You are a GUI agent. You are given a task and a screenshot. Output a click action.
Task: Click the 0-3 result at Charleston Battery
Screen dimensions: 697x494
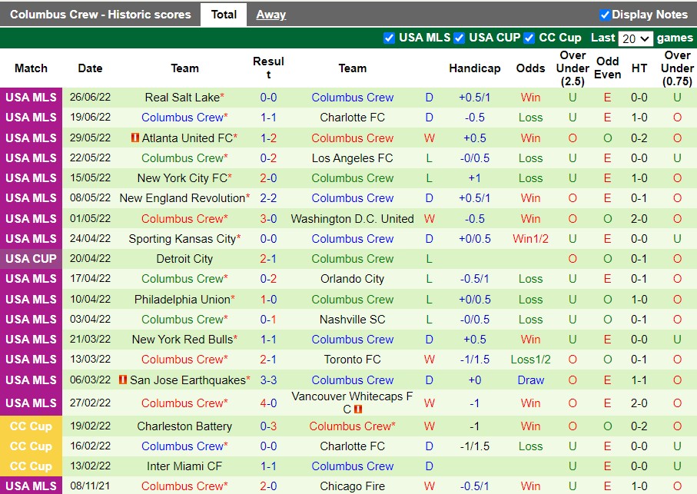[x=268, y=426]
